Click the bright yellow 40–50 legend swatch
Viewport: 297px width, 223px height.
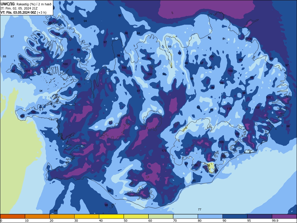(x=111, y=216)
